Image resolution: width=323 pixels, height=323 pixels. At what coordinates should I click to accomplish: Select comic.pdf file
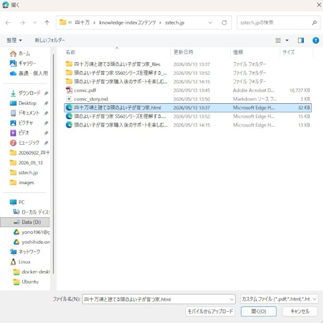(x=188, y=90)
